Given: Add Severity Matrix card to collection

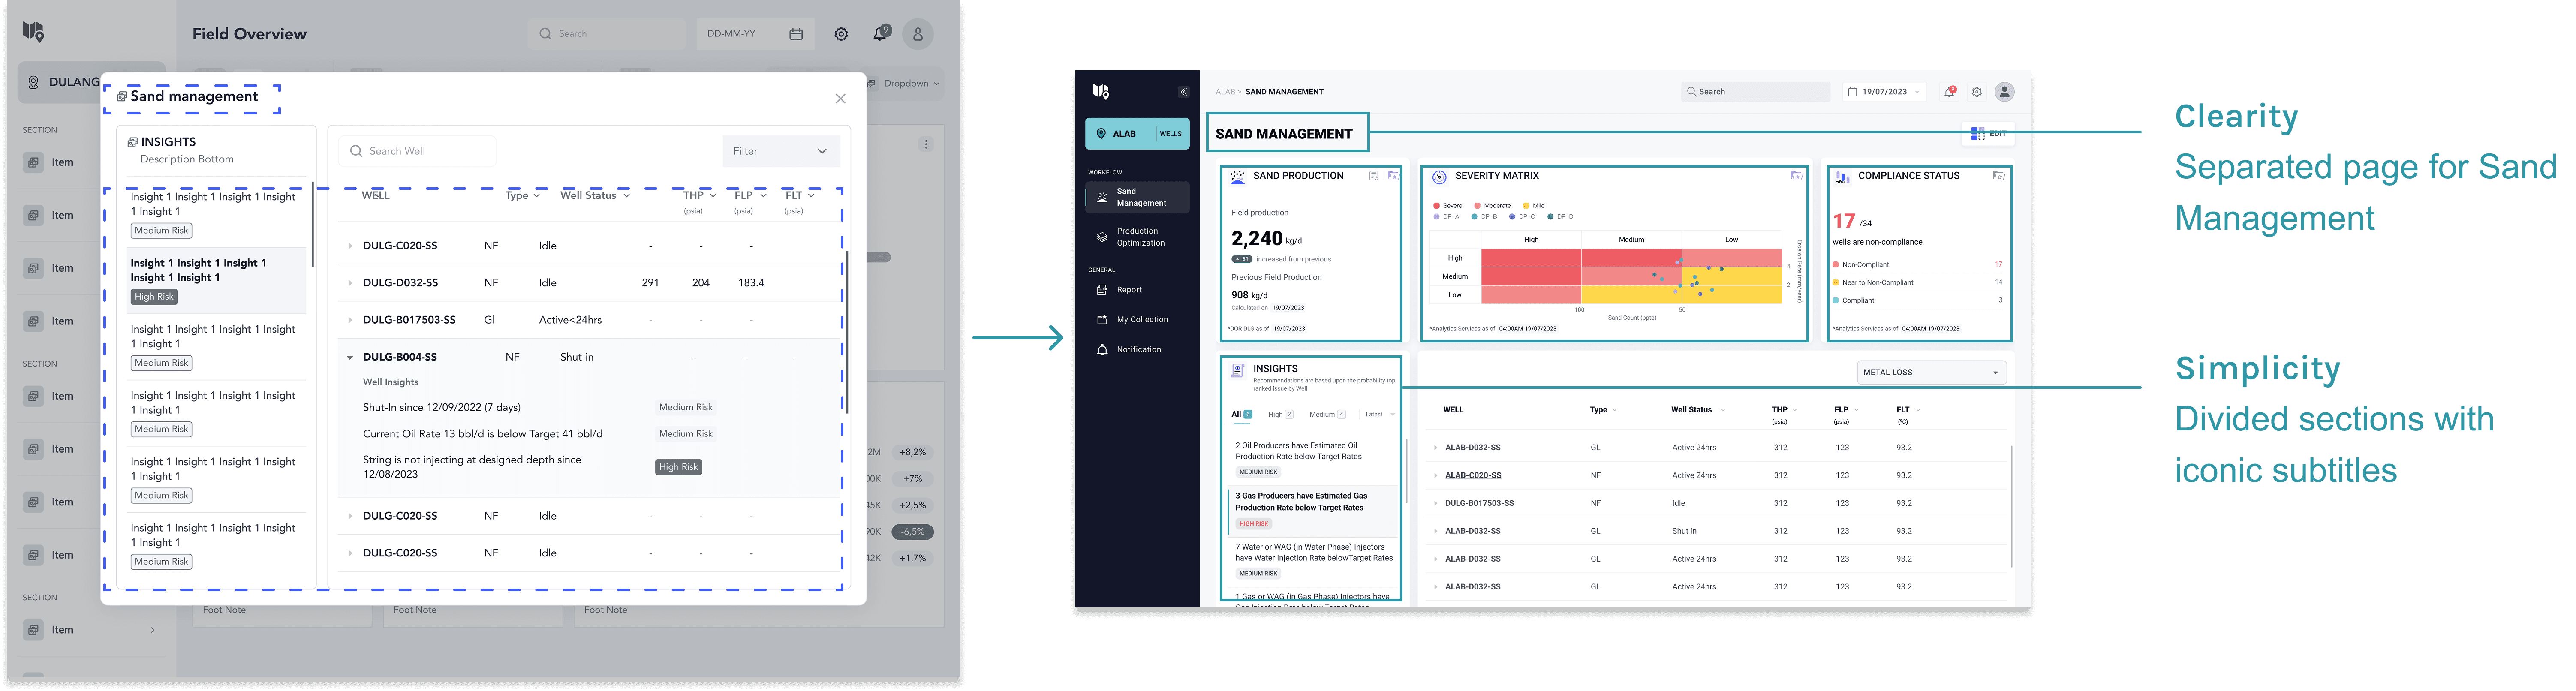Looking at the screenshot, I should pyautogui.click(x=1796, y=176).
